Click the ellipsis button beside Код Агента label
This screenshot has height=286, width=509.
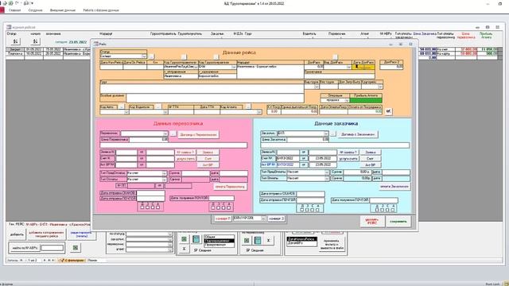point(247,106)
